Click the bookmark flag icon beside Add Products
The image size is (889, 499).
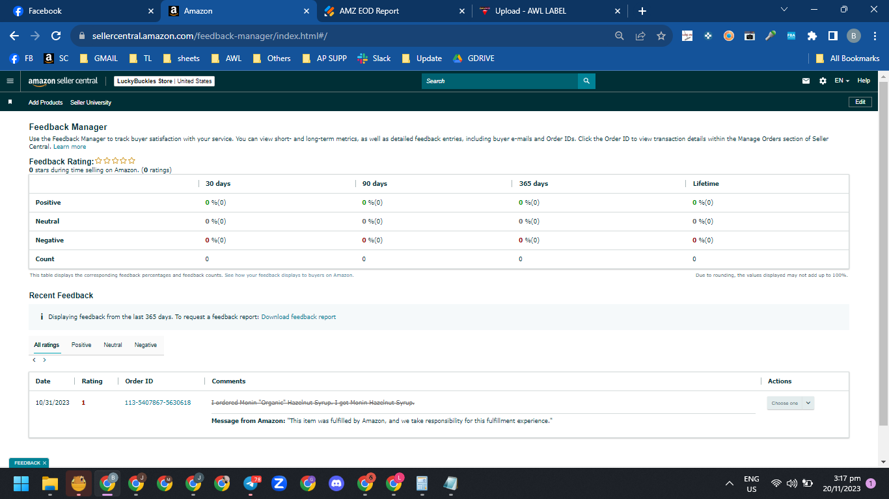click(x=10, y=102)
